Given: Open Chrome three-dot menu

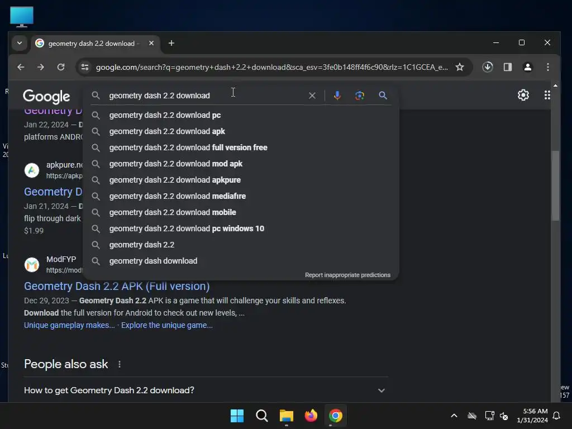Looking at the screenshot, I should (x=547, y=67).
